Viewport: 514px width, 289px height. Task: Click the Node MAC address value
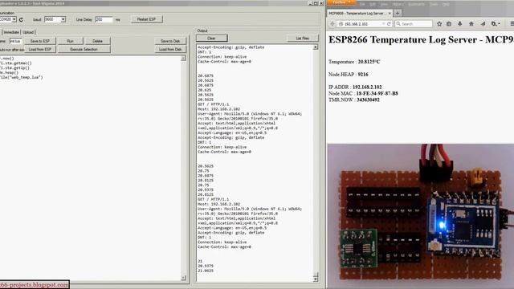[377, 93]
